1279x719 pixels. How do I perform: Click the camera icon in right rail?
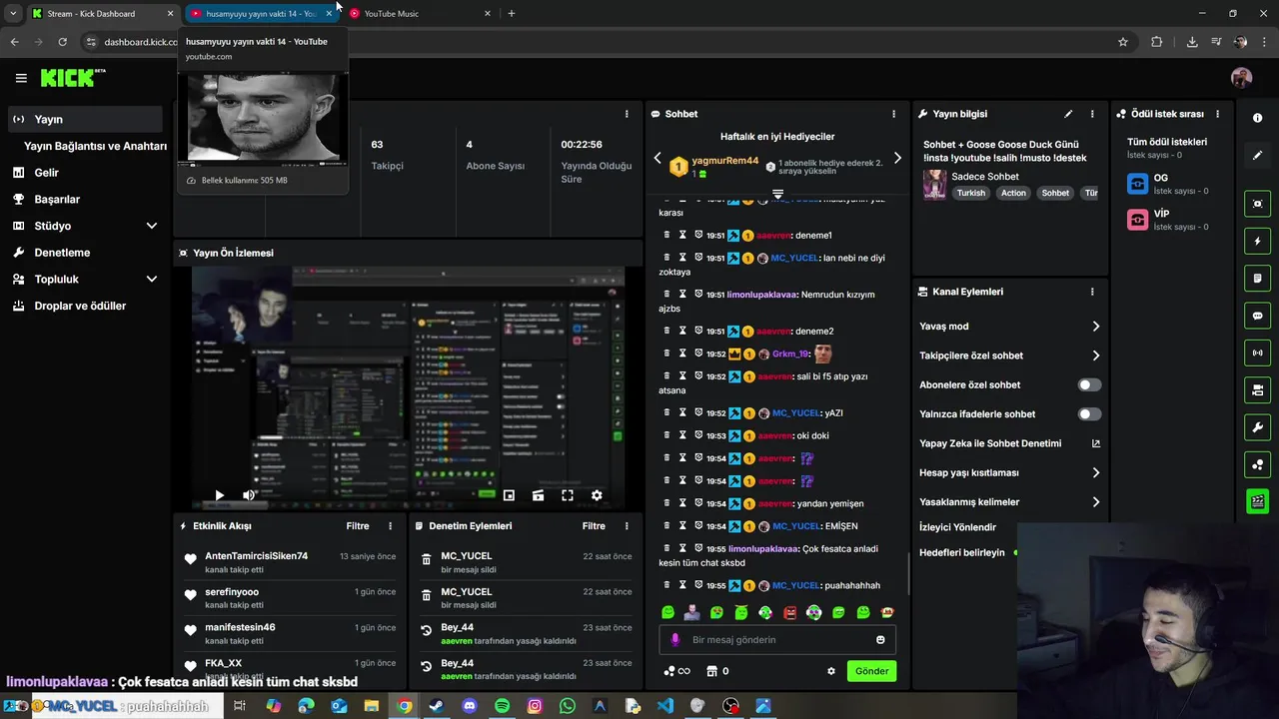pyautogui.click(x=1257, y=204)
